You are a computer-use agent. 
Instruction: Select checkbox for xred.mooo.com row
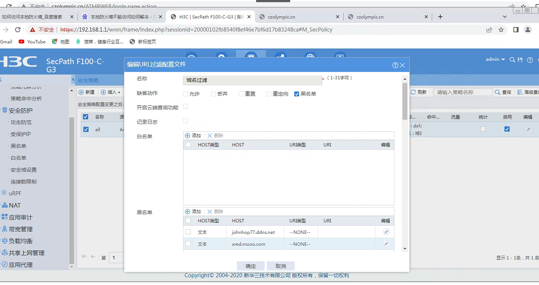coord(188,244)
